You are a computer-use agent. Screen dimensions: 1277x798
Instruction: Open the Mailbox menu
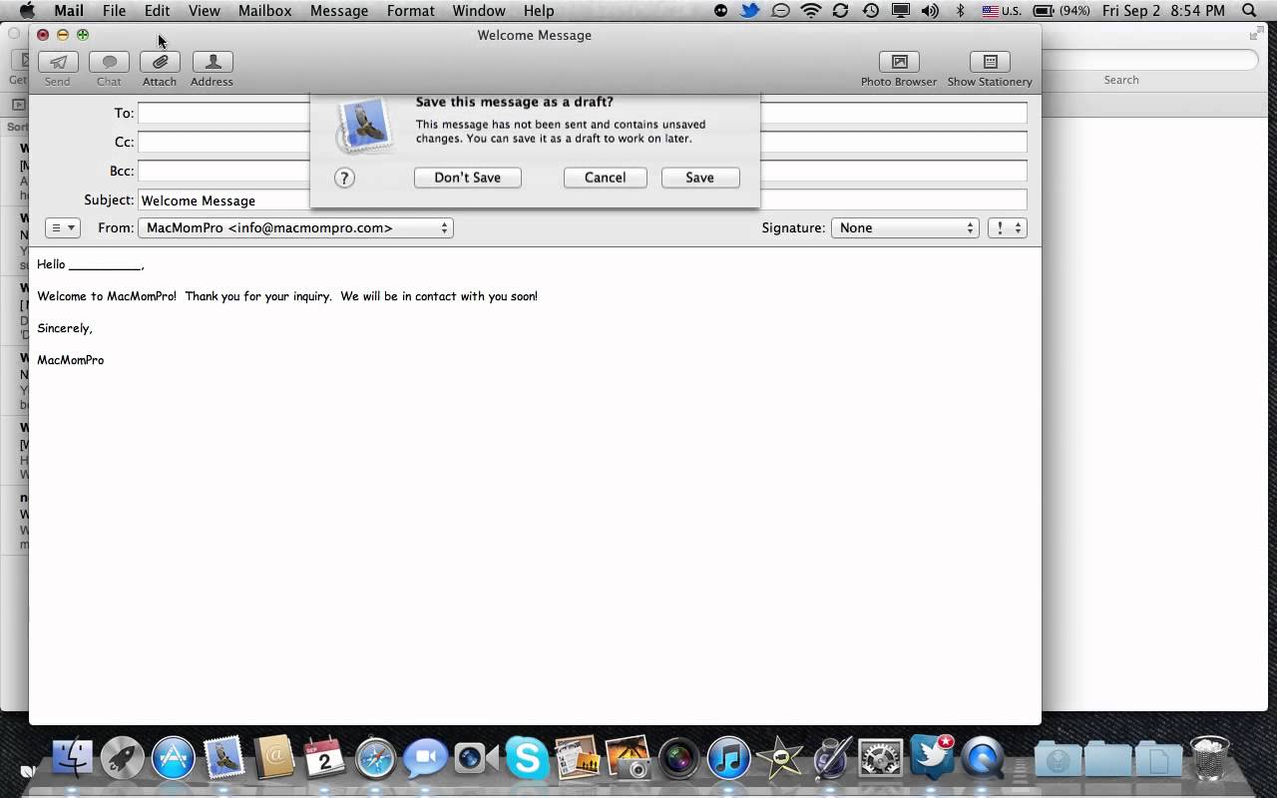point(263,11)
